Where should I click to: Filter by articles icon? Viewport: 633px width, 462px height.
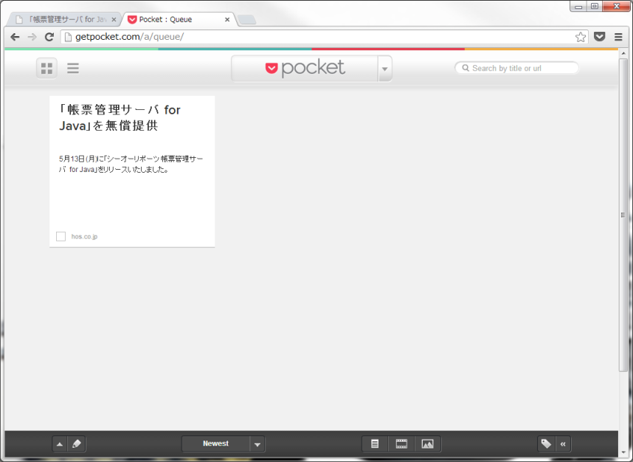coord(375,444)
